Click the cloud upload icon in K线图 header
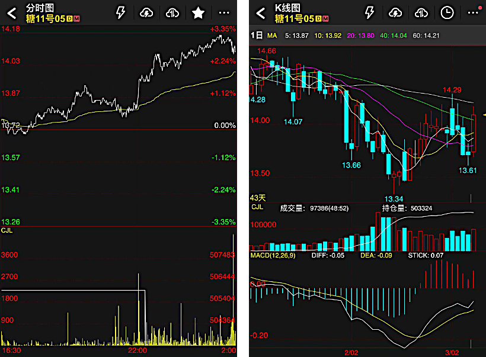Screen dimensions: 486x357 pyautogui.click(x=395, y=12)
